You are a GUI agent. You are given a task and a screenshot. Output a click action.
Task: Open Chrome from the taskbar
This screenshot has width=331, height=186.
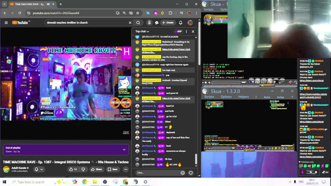point(85,182)
